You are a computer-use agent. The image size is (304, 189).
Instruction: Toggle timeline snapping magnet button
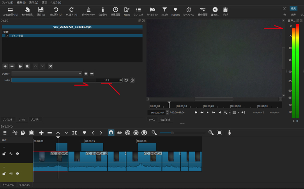coord(111,133)
